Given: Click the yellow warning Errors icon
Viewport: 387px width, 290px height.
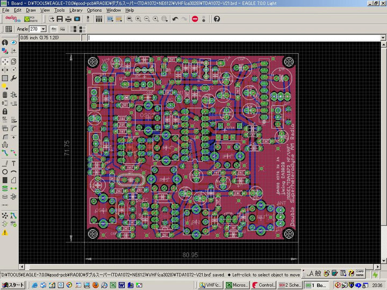Looking at the screenshot, I should click(5, 233).
